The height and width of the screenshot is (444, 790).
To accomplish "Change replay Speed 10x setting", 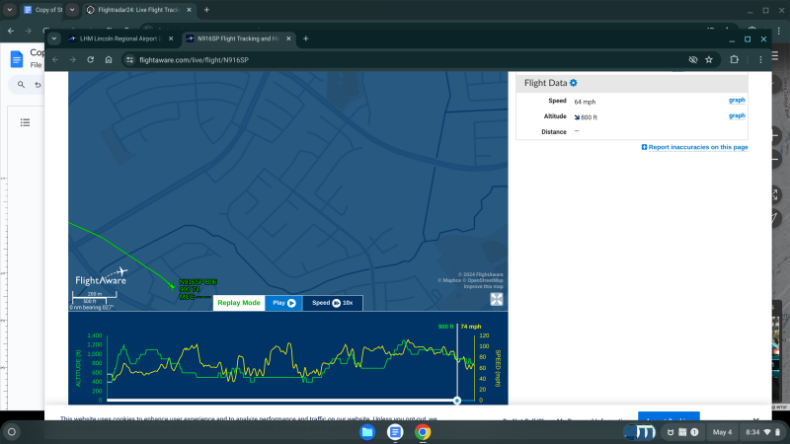I will pyautogui.click(x=333, y=303).
